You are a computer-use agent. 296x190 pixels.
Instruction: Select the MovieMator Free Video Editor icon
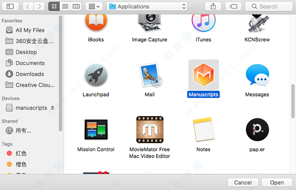pos(150,129)
